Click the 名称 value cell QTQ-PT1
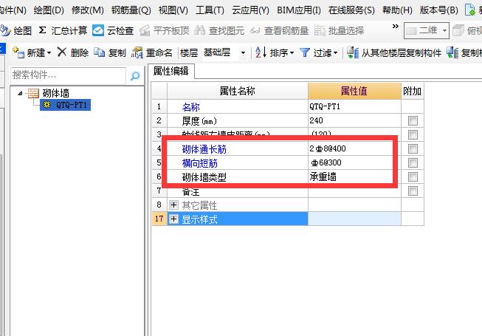Screen dimensions: 482x336 click(354, 106)
